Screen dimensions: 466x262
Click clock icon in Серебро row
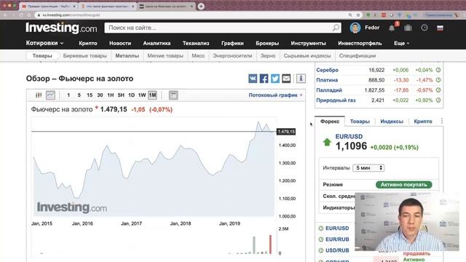pyautogui.click(x=438, y=70)
